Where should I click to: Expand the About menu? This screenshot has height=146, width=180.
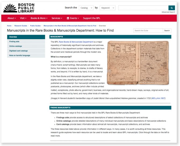coord(12,18)
